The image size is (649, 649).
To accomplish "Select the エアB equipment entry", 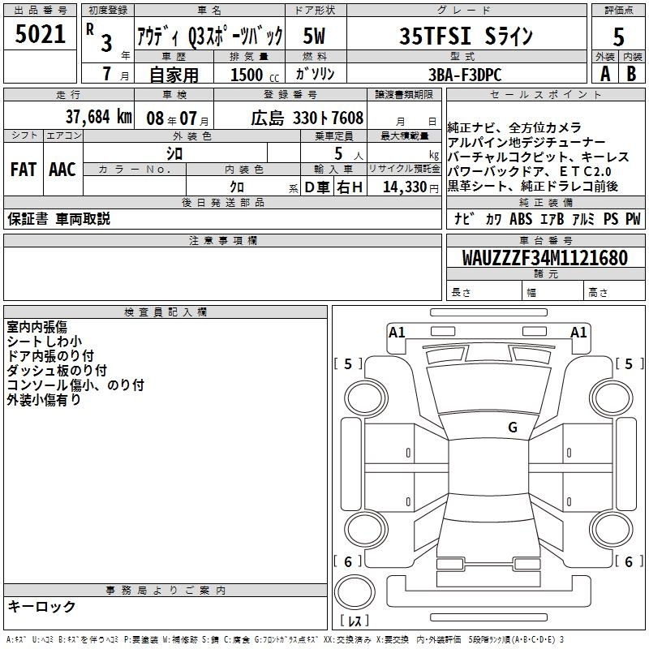I will click(x=552, y=218).
